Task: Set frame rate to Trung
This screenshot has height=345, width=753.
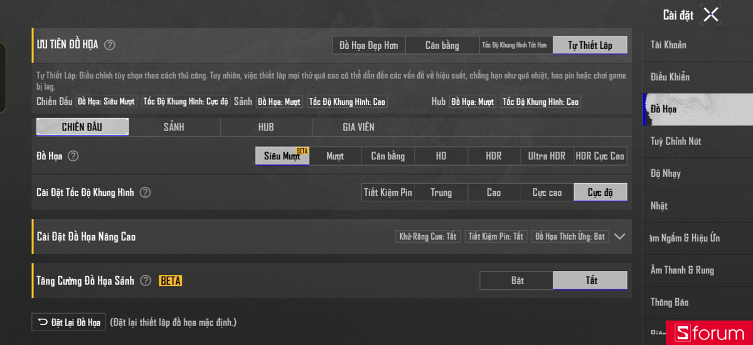Action: coord(441,193)
